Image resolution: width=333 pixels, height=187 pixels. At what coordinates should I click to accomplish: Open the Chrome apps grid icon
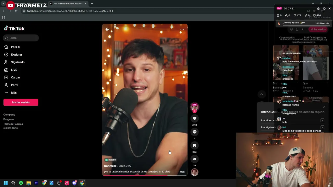(x=3, y=17)
